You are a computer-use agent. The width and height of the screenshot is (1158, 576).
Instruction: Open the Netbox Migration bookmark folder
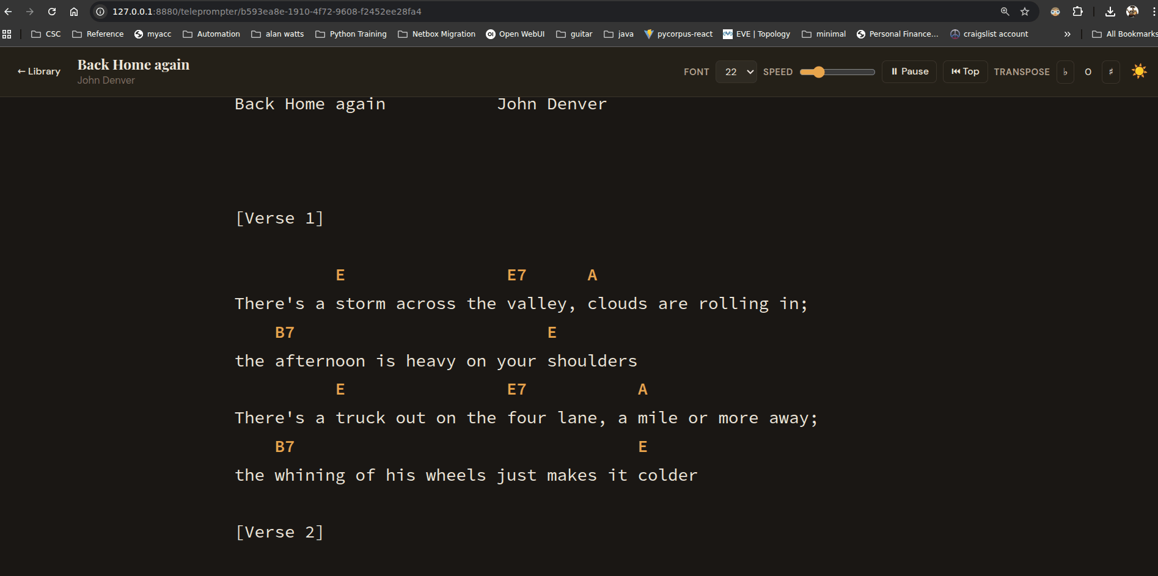pyautogui.click(x=436, y=34)
